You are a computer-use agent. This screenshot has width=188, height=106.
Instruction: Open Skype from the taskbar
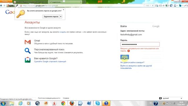pos(98,103)
